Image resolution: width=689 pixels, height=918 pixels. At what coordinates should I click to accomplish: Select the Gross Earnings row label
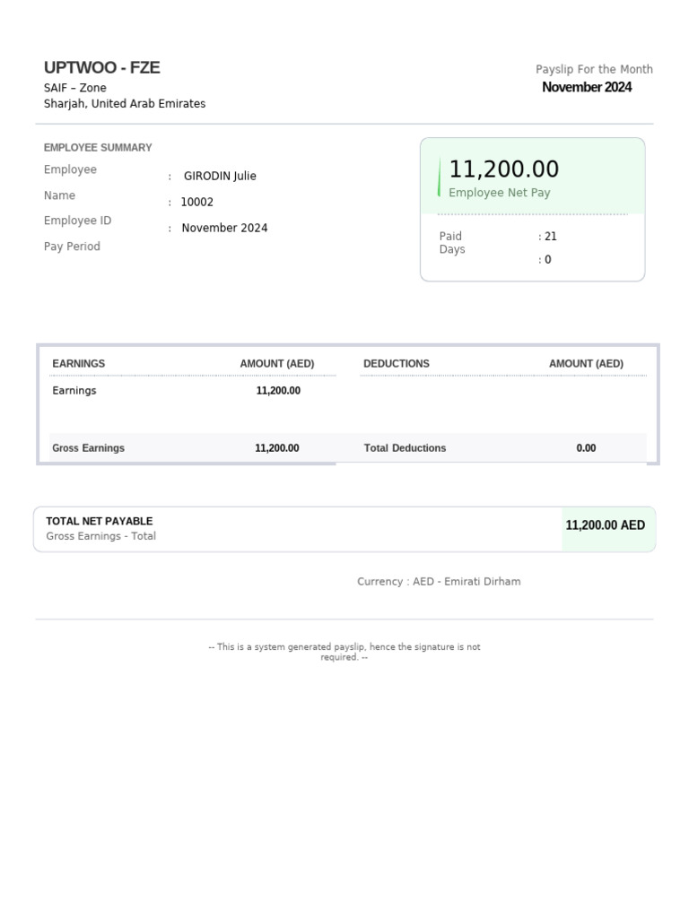tap(89, 448)
